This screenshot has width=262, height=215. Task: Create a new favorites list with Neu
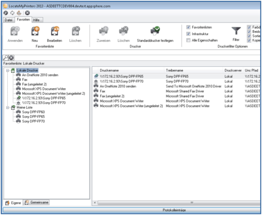click(x=35, y=31)
